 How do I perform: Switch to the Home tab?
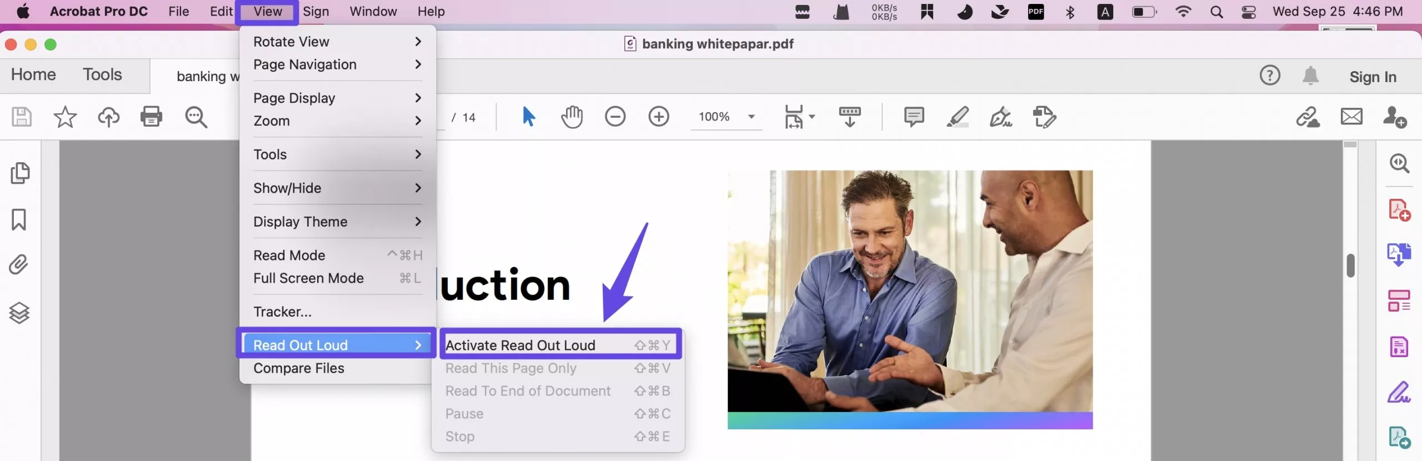tap(34, 75)
